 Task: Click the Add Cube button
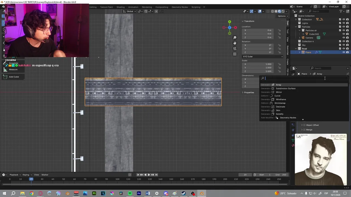click(x=14, y=77)
